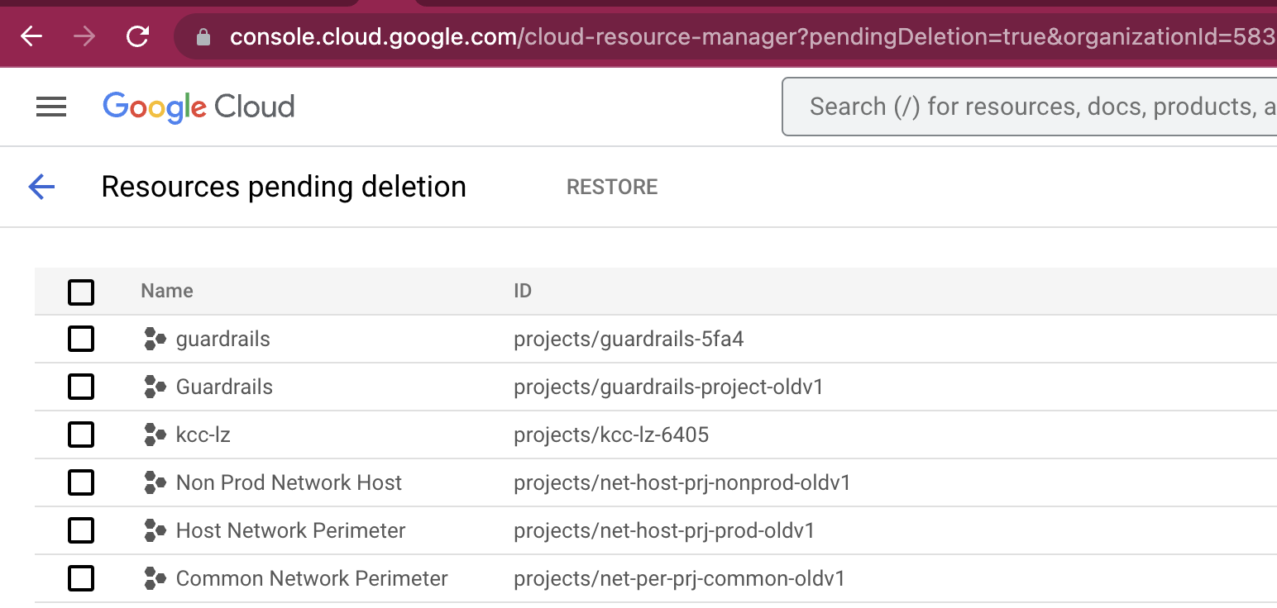Check the guardrails-5fa4 project checkbox
Image resolution: width=1277 pixels, height=608 pixels.
[81, 339]
